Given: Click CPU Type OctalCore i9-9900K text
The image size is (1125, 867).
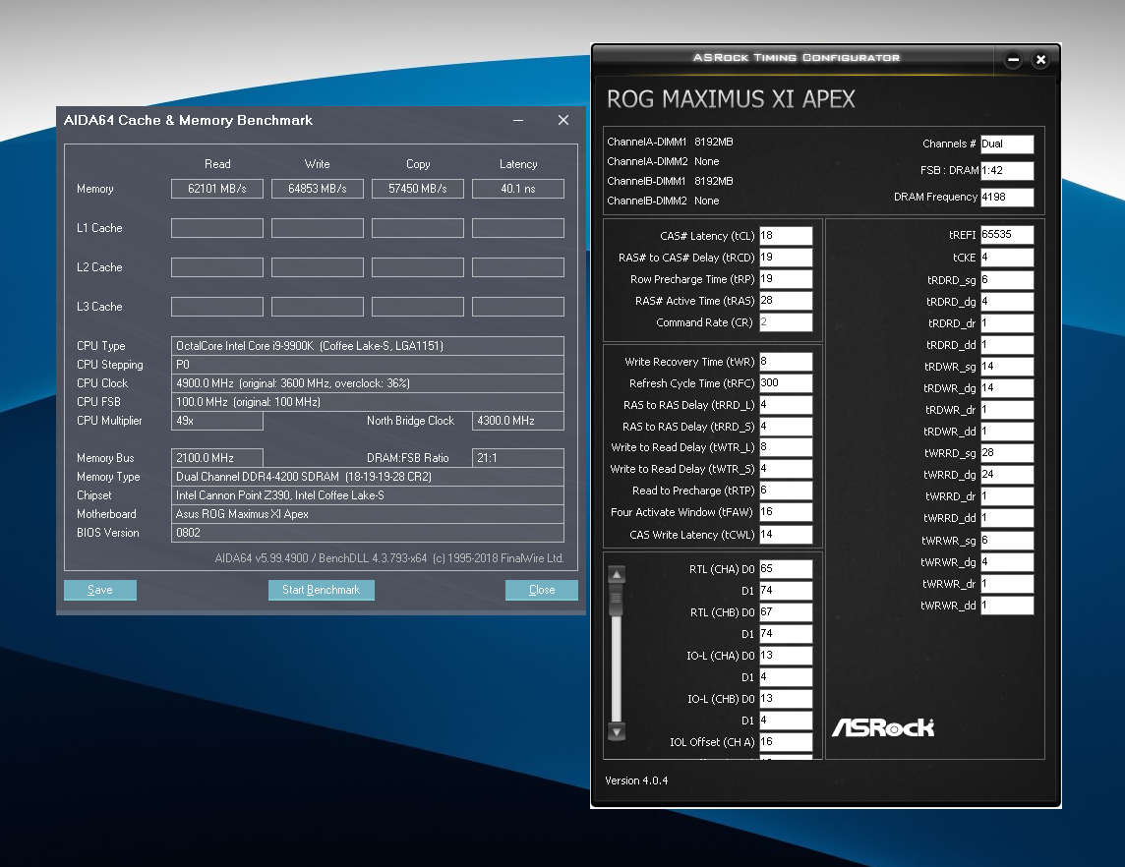Looking at the screenshot, I should pos(368,346).
